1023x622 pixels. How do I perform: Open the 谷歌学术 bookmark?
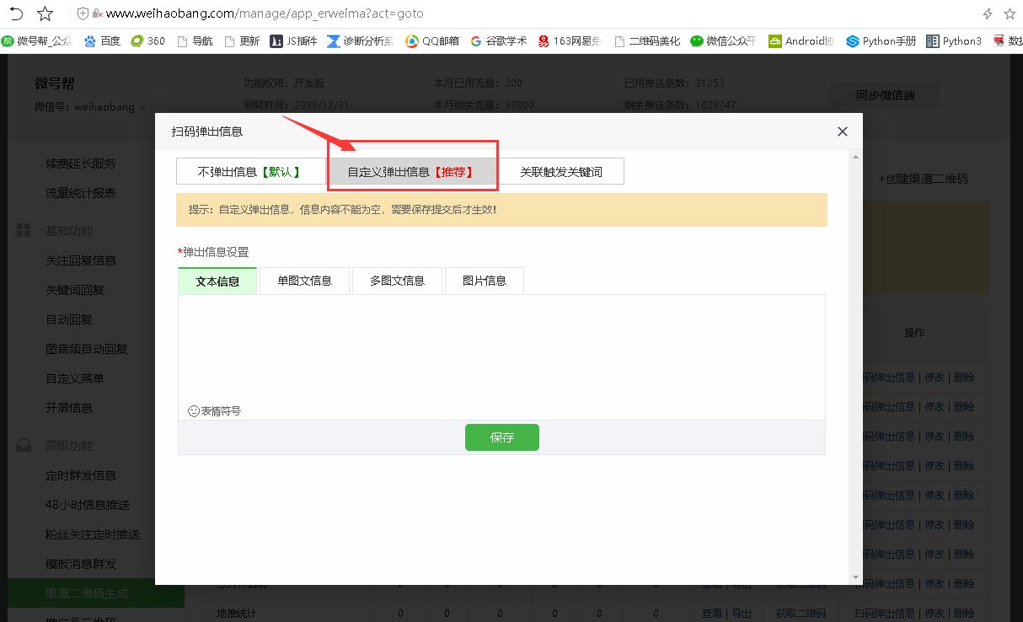498,40
